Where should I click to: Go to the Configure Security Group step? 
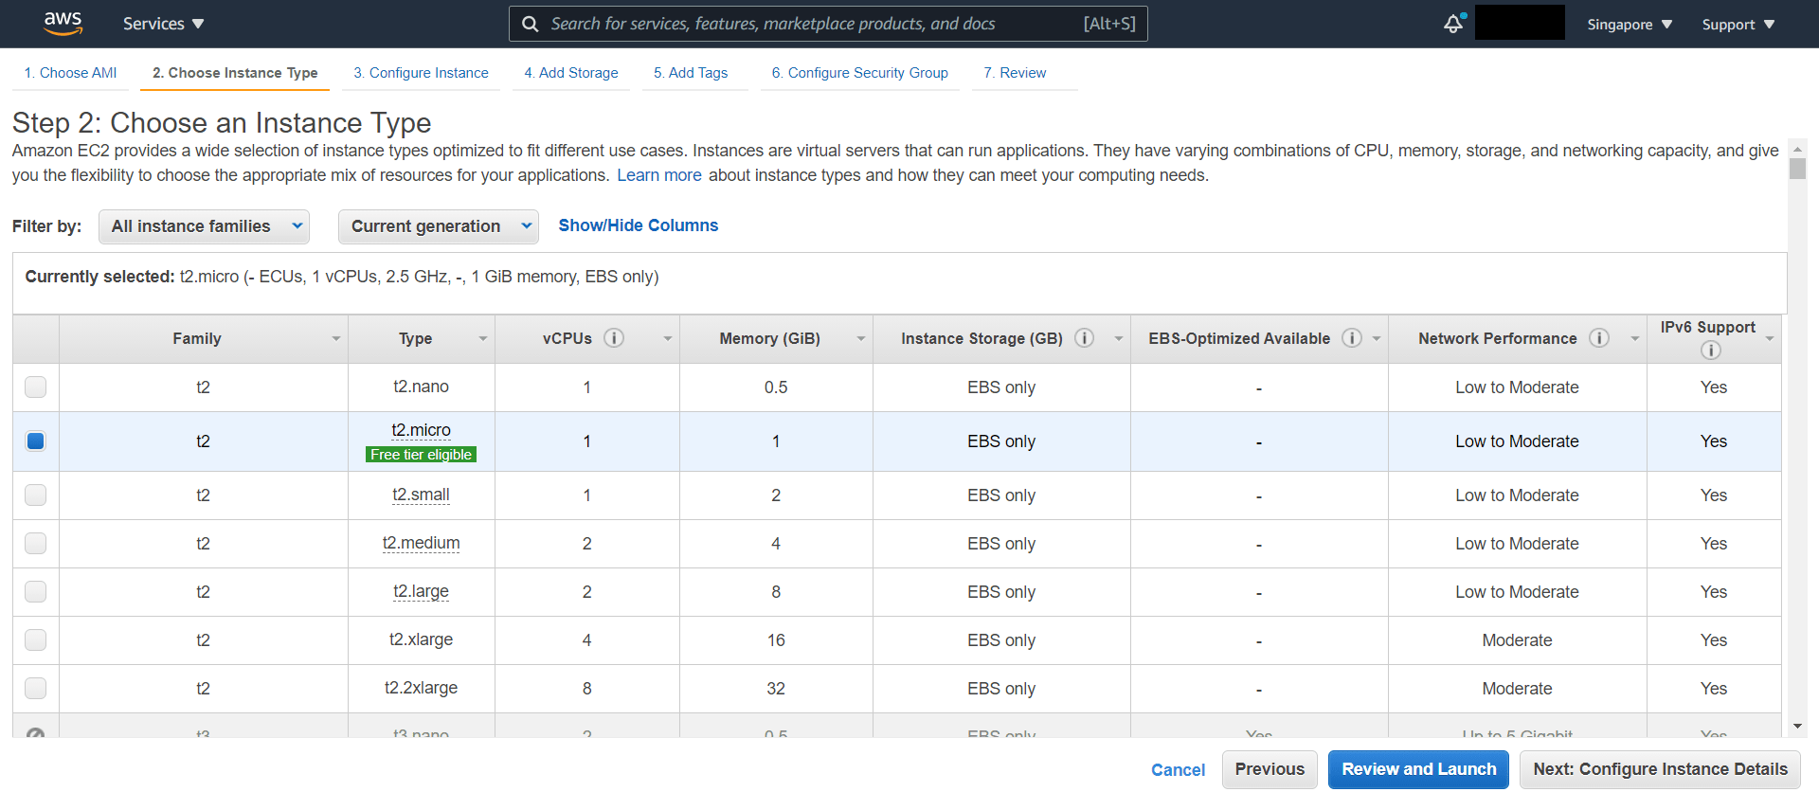(x=859, y=73)
